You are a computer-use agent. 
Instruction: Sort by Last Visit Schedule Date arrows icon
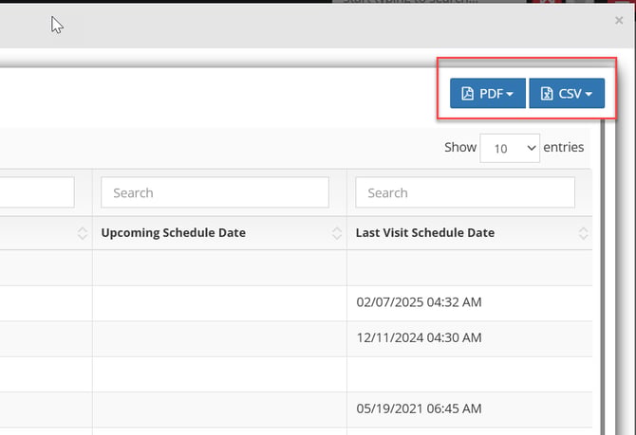point(583,233)
